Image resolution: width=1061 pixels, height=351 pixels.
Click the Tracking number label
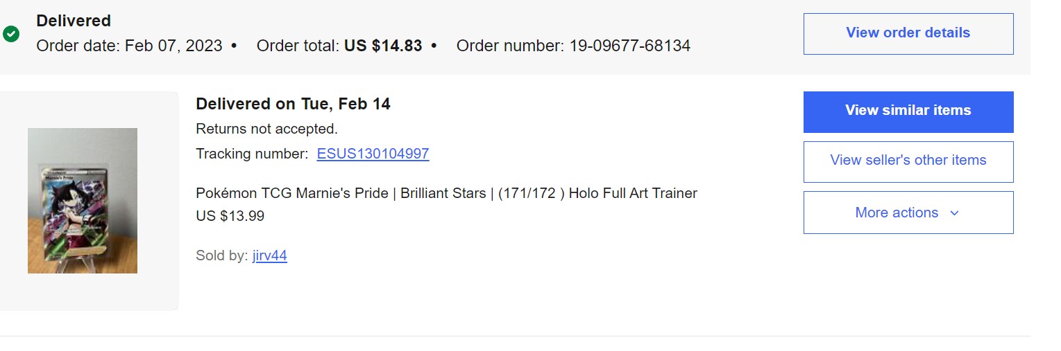coord(252,154)
